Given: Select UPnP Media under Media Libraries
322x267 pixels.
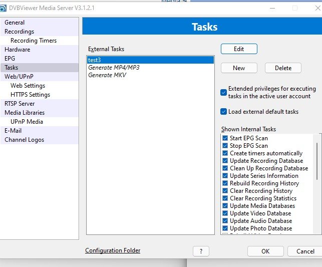Looking at the screenshot, I should click(27, 122).
